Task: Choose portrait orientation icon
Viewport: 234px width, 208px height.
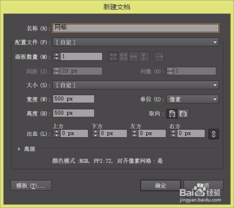Action: [172, 114]
